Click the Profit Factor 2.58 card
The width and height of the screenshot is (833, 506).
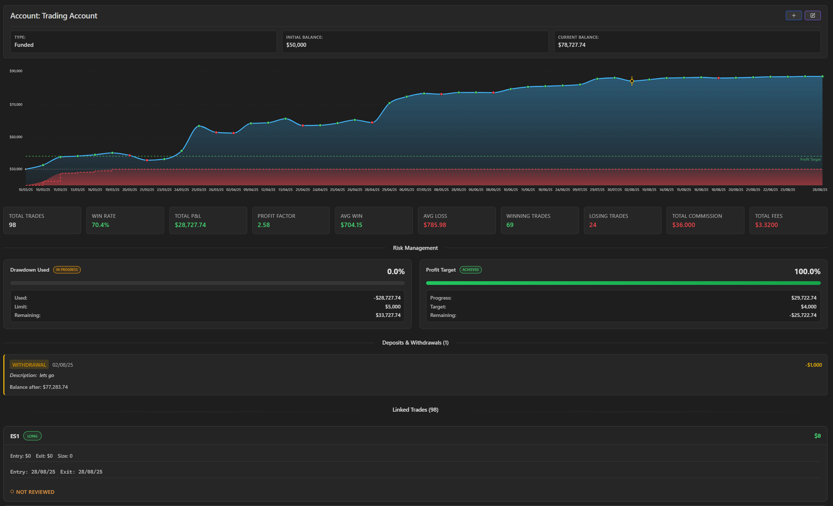291,220
